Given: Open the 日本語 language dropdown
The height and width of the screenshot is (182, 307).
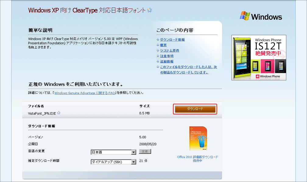Looking at the screenshot, I should (114, 152).
